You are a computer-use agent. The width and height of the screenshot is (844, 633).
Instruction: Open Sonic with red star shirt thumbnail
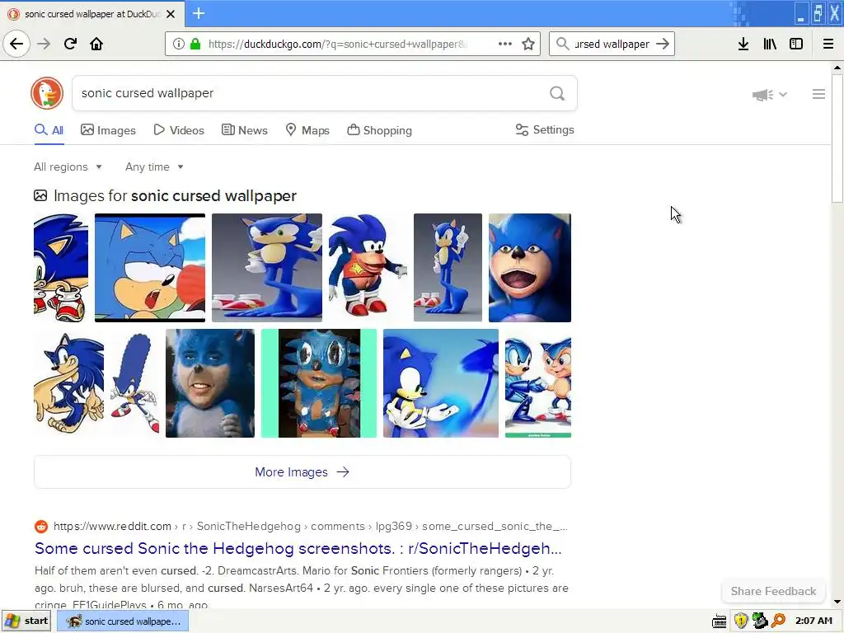click(368, 268)
